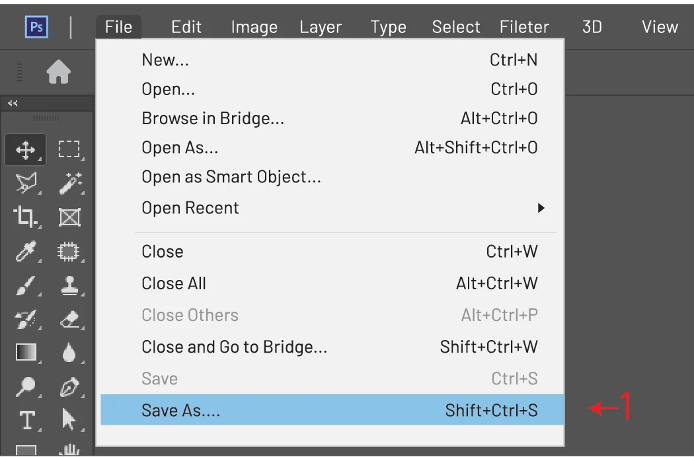Collapse the toolbar with double-arrow
Screen dimensions: 694x457
13,104
